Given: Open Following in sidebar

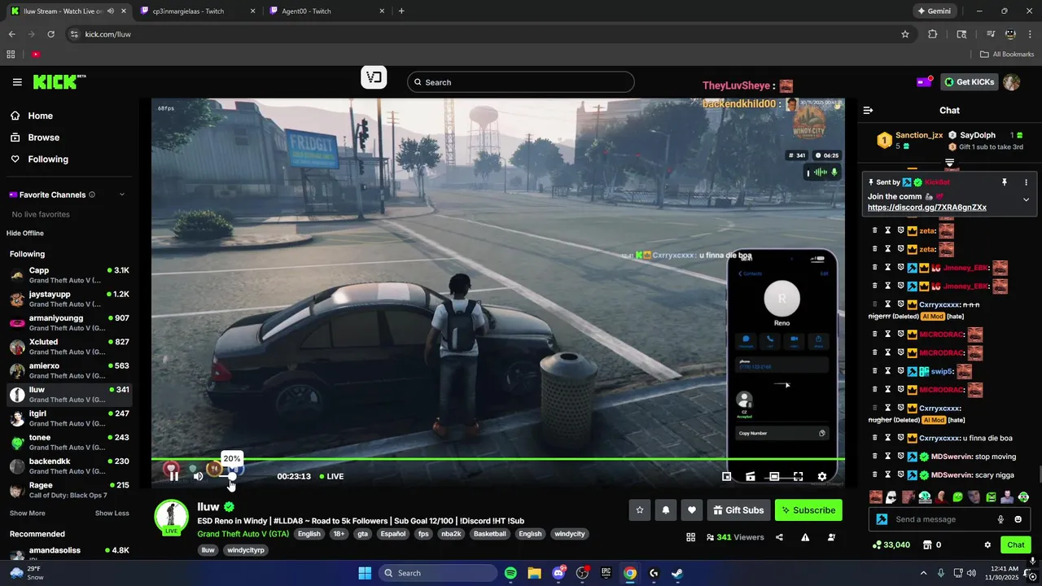Looking at the screenshot, I should click(x=40, y=160).
